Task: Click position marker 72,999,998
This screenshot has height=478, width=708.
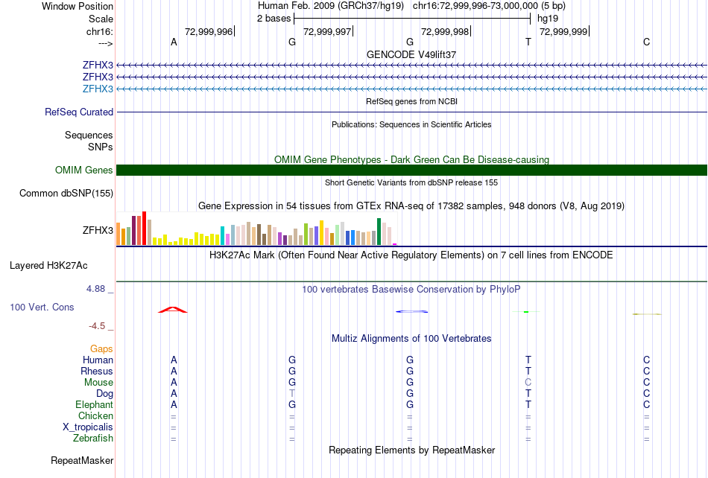Action: click(445, 31)
